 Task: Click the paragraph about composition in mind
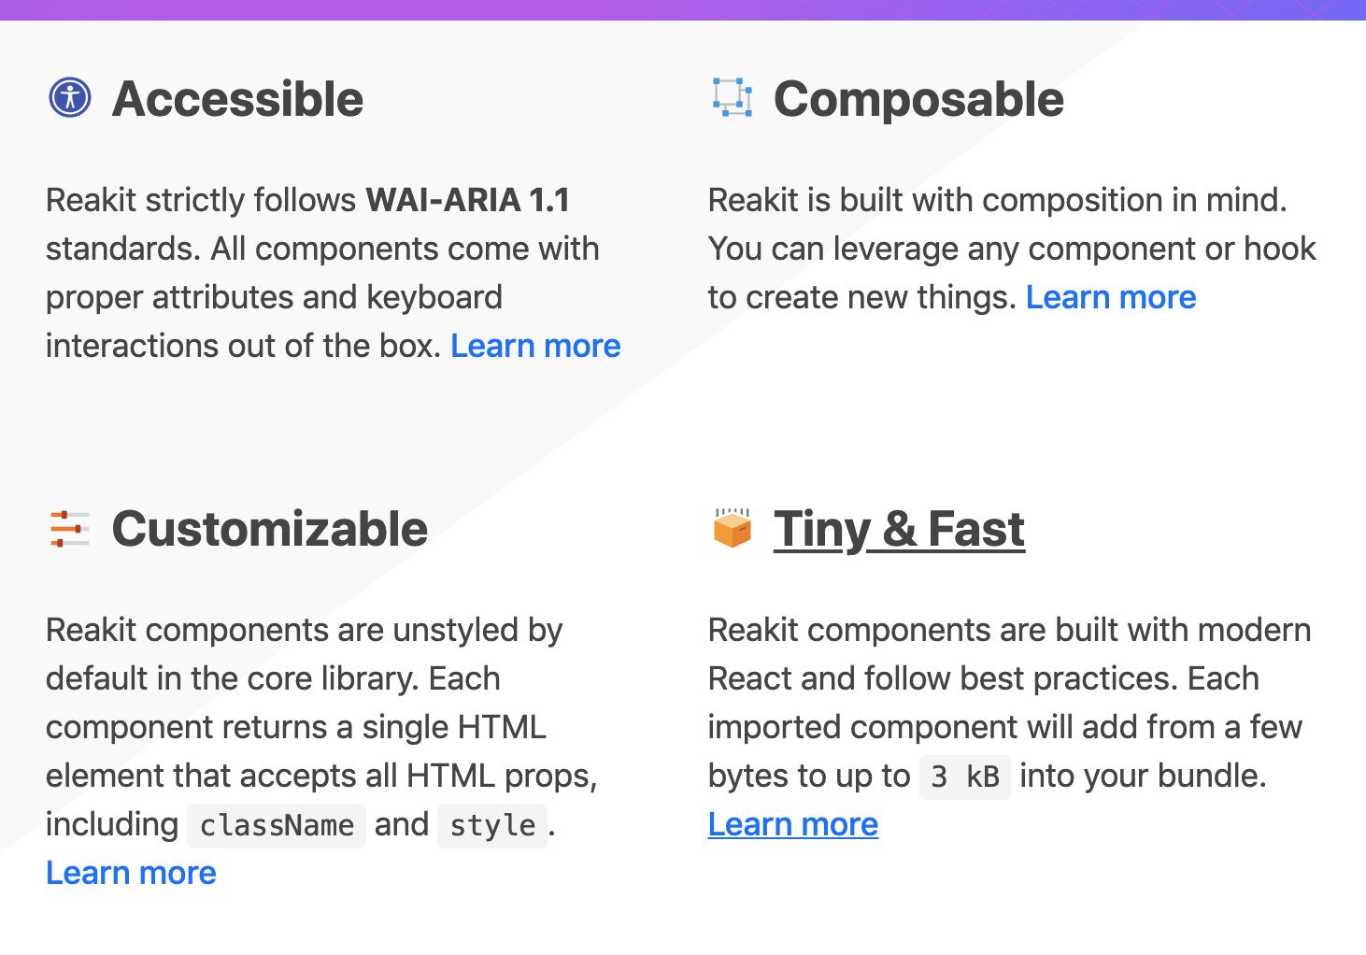pyautogui.click(x=1012, y=249)
